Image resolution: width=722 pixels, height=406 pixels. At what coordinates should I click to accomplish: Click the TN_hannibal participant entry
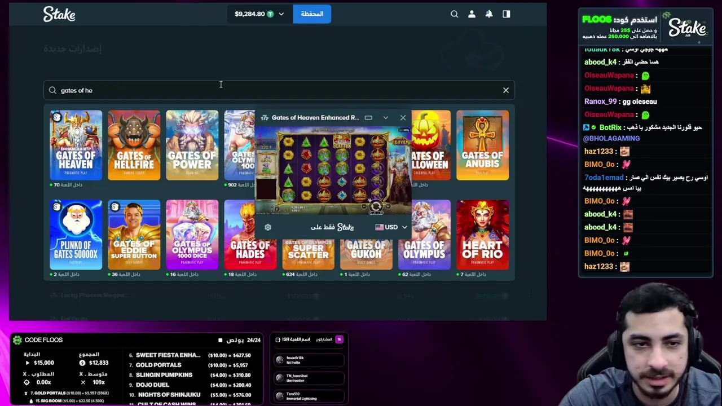[x=309, y=378]
